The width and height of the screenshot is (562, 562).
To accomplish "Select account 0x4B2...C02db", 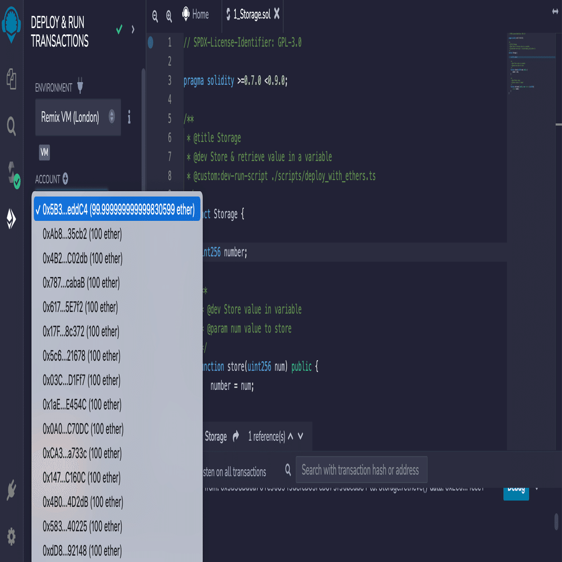I will [117, 258].
